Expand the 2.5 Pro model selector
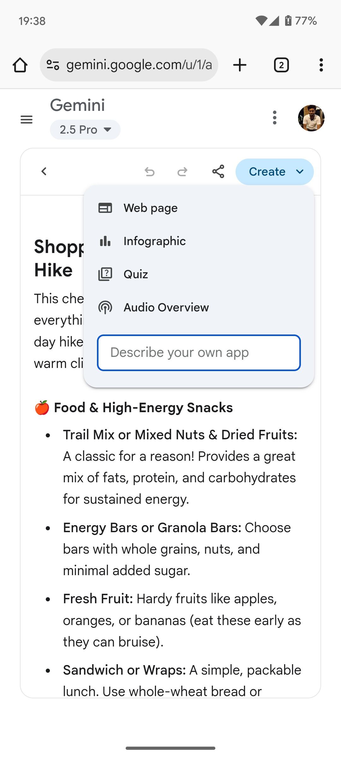This screenshot has width=341, height=758. click(85, 129)
